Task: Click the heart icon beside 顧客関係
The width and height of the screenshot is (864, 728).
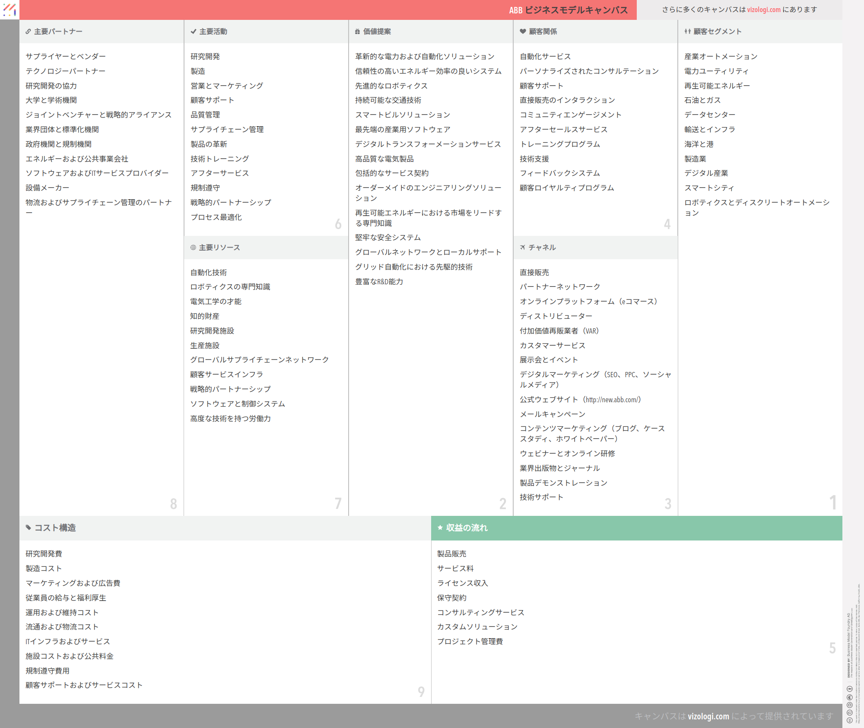Action: pos(523,32)
